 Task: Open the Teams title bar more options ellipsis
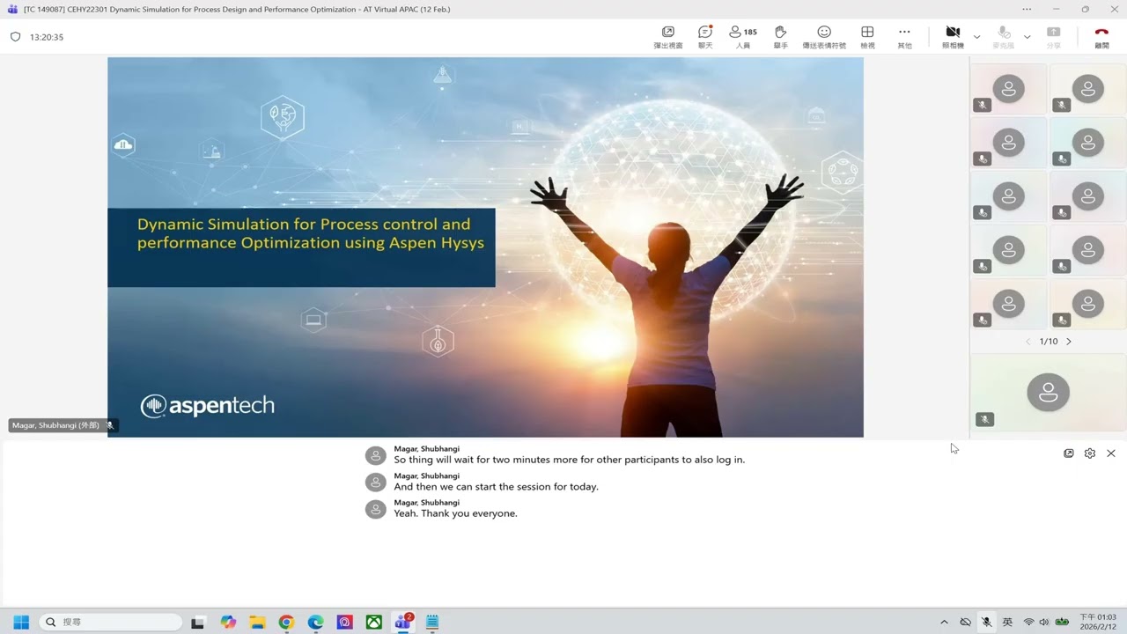click(1027, 9)
